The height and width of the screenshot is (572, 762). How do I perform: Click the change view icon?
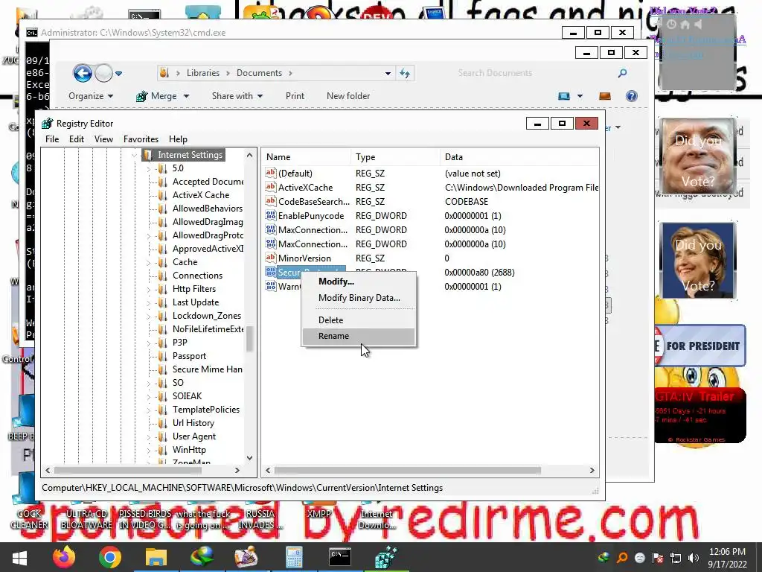pyautogui.click(x=564, y=96)
